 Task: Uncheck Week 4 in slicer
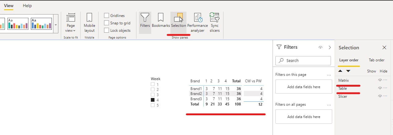[153, 100]
